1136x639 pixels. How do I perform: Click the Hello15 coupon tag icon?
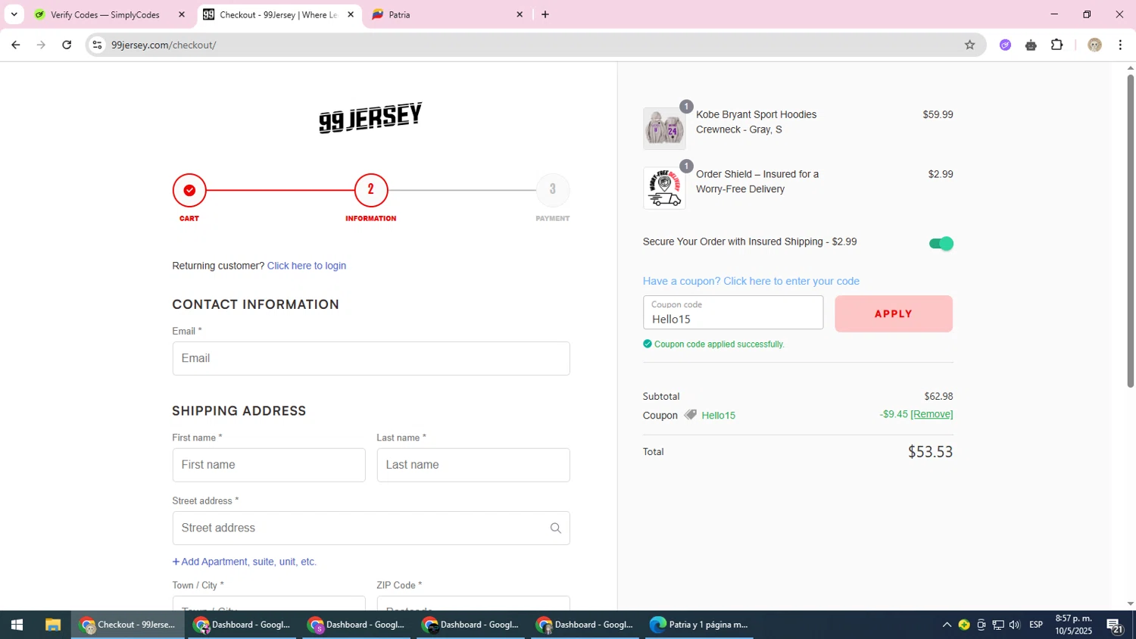[x=690, y=415]
